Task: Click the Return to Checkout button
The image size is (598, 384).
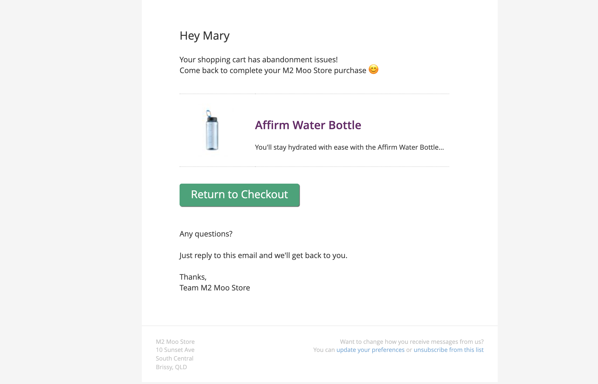Action: point(239,195)
